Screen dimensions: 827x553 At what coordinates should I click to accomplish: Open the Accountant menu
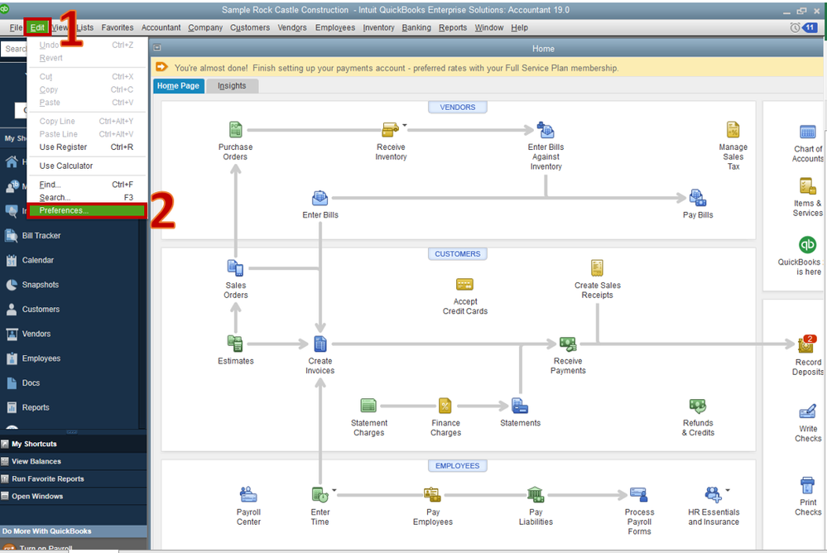(x=161, y=27)
